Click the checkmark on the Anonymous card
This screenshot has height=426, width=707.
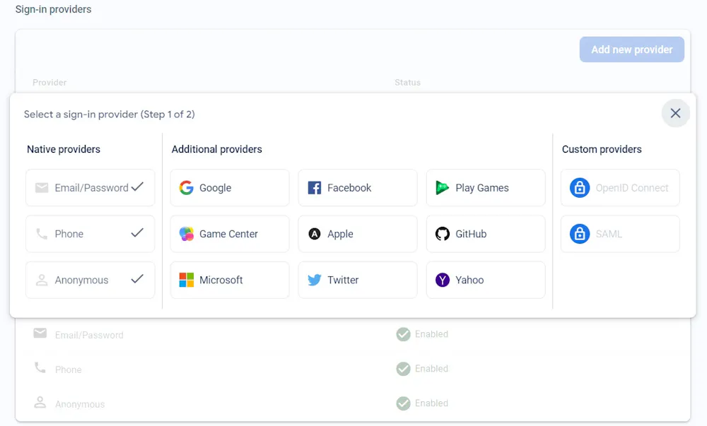(x=138, y=279)
